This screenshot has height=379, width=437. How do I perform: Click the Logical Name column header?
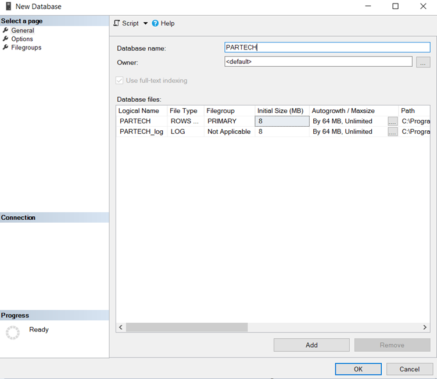coord(142,110)
